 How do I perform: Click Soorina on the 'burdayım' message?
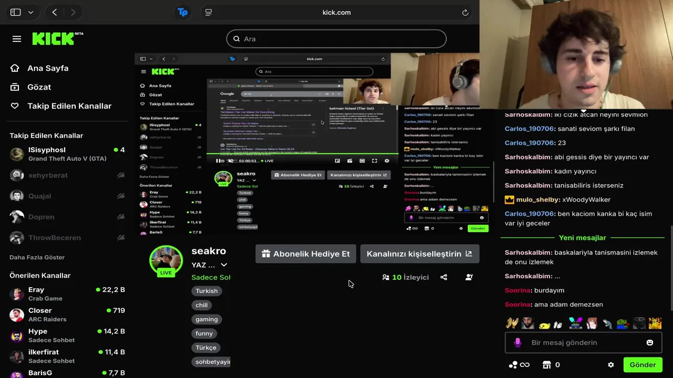(x=518, y=290)
